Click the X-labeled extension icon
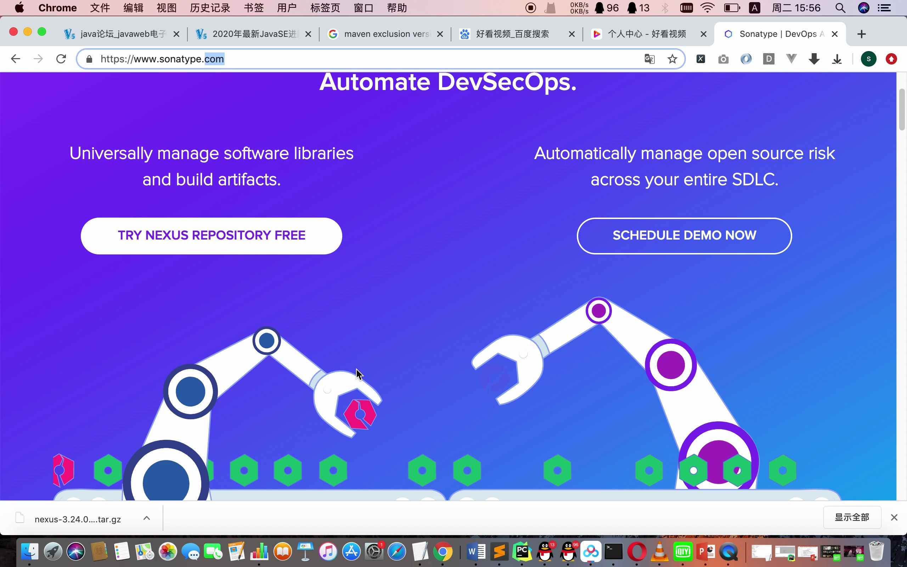 [700, 59]
